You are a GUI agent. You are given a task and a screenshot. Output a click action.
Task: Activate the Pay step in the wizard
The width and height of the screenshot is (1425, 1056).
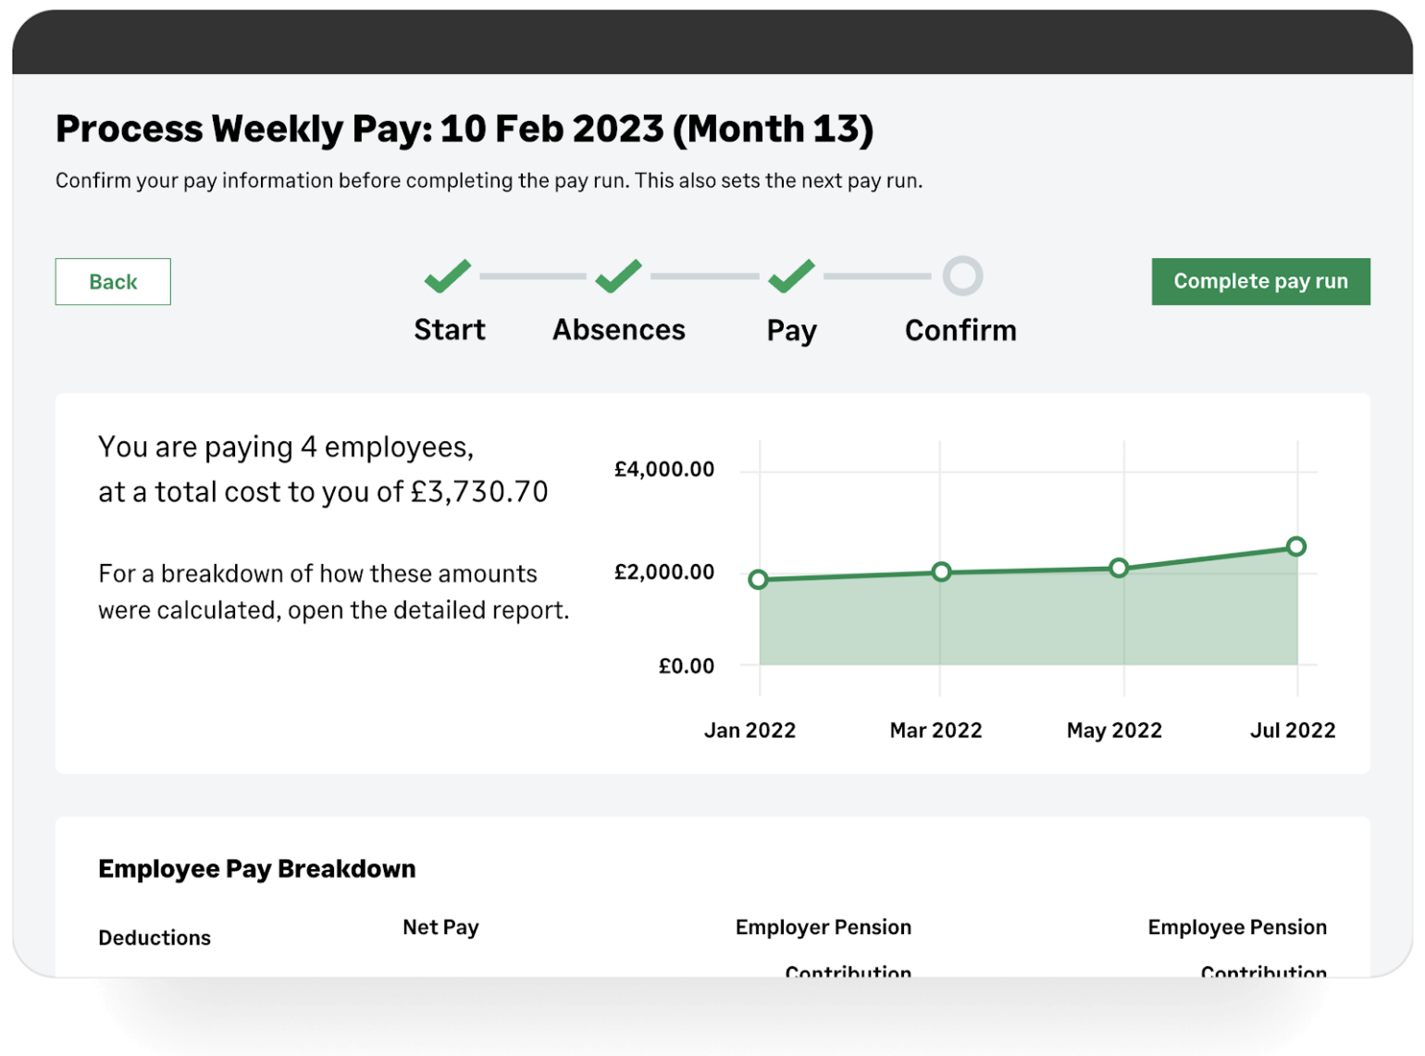point(789,329)
